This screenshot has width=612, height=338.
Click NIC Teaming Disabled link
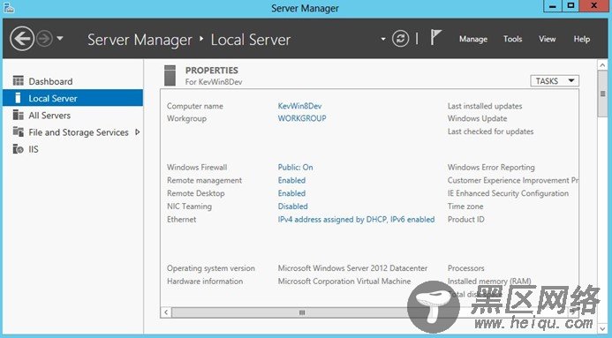292,207
